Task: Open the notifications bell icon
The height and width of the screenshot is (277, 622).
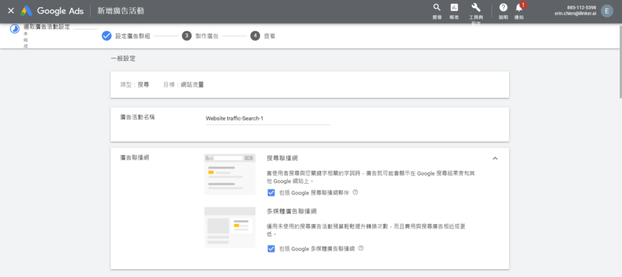Action: 519,7
